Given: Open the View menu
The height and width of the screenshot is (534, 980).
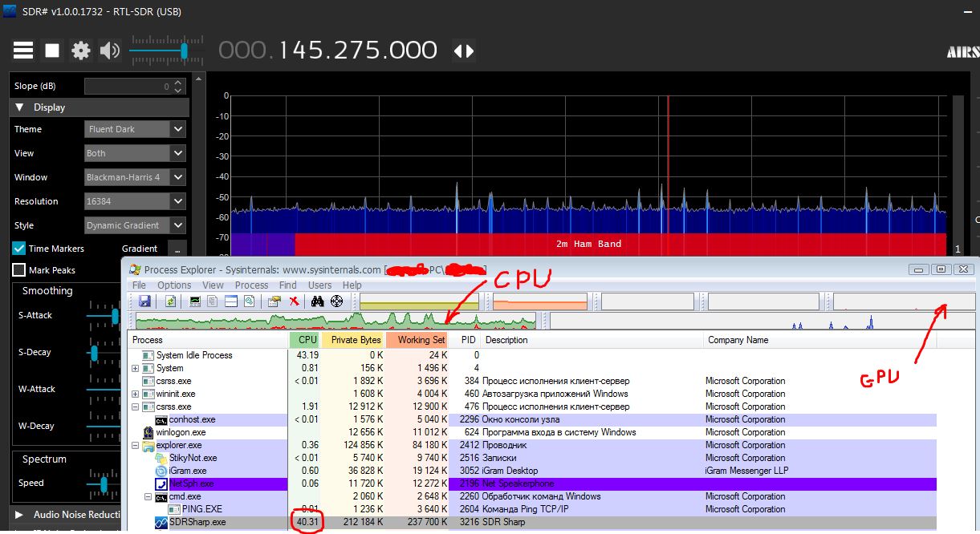Looking at the screenshot, I should 213,285.
